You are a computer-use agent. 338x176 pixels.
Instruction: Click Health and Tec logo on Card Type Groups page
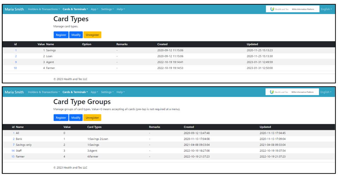[x=292, y=92]
